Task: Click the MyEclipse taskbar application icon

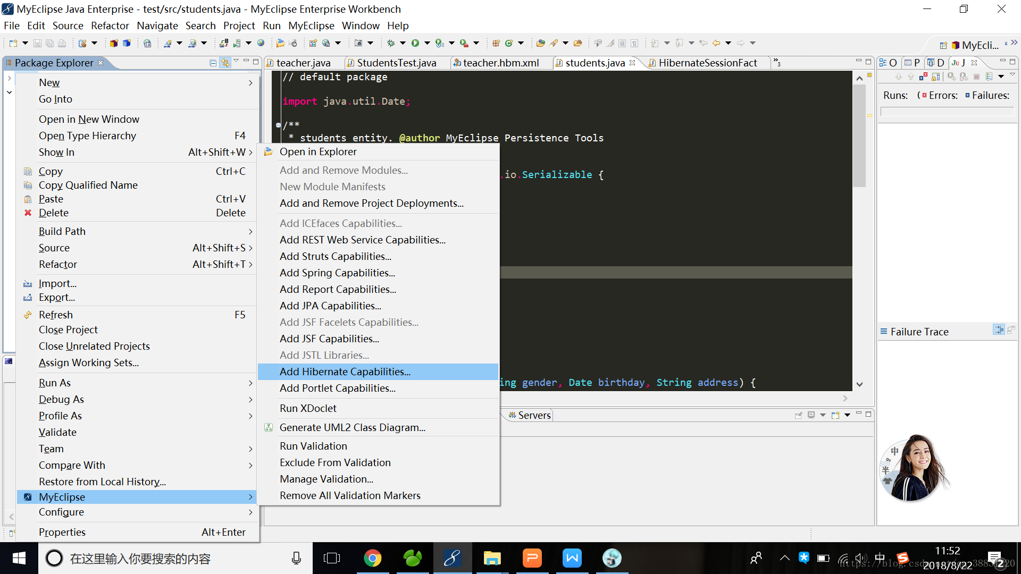Action: (452, 558)
